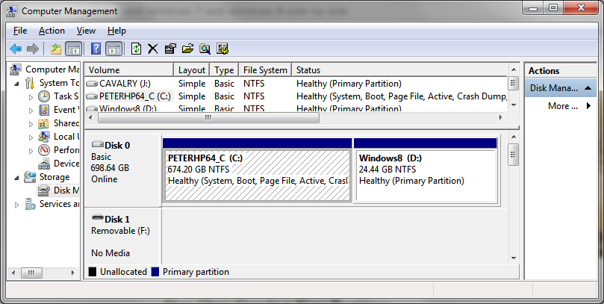Open the File menu

(x=20, y=31)
